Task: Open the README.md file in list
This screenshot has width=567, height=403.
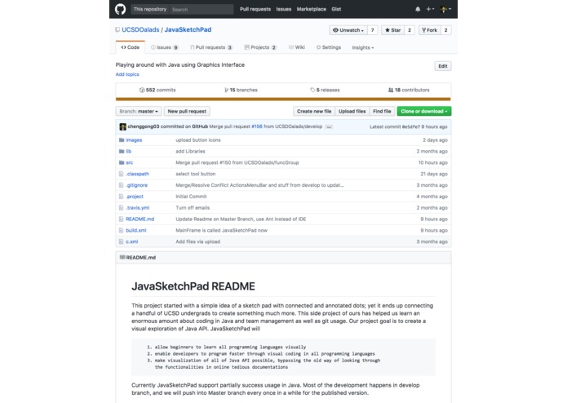Action: pos(140,219)
